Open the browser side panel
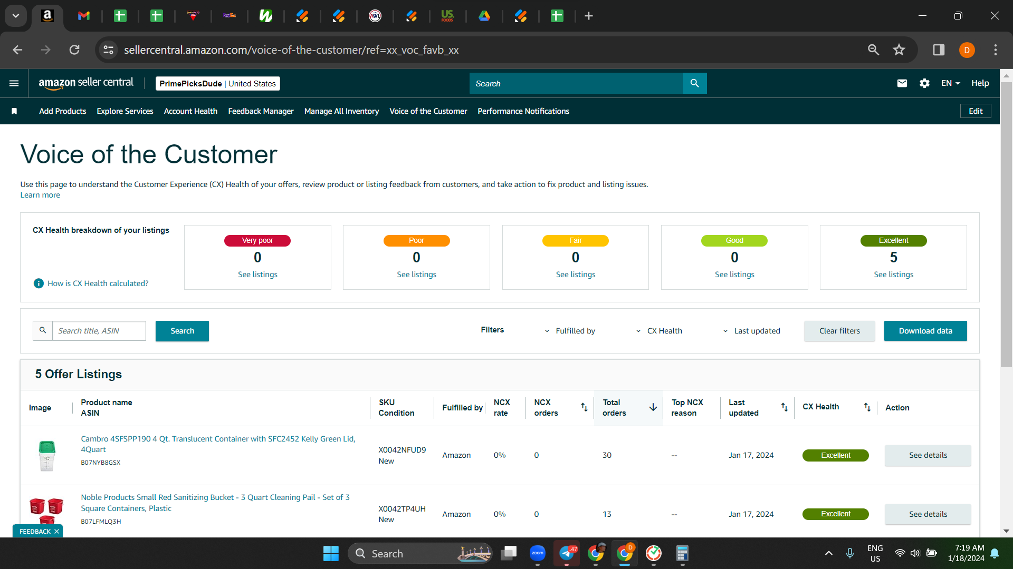Image resolution: width=1013 pixels, height=569 pixels. [x=939, y=50]
